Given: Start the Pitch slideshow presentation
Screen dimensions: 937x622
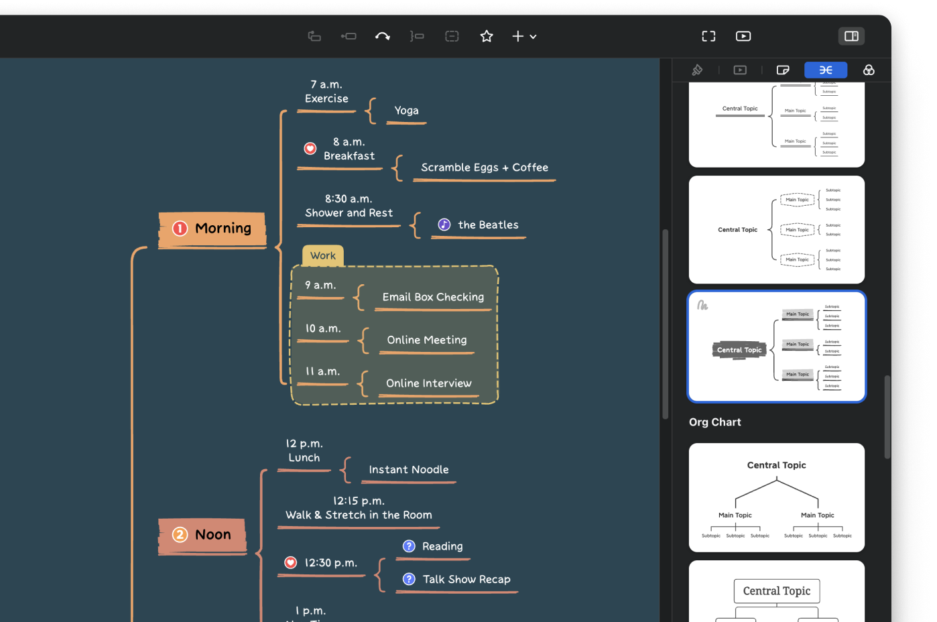Looking at the screenshot, I should click(743, 36).
